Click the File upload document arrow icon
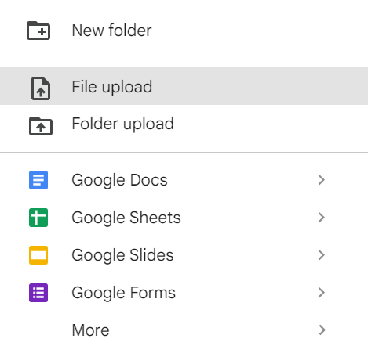368x364 pixels. pos(41,88)
